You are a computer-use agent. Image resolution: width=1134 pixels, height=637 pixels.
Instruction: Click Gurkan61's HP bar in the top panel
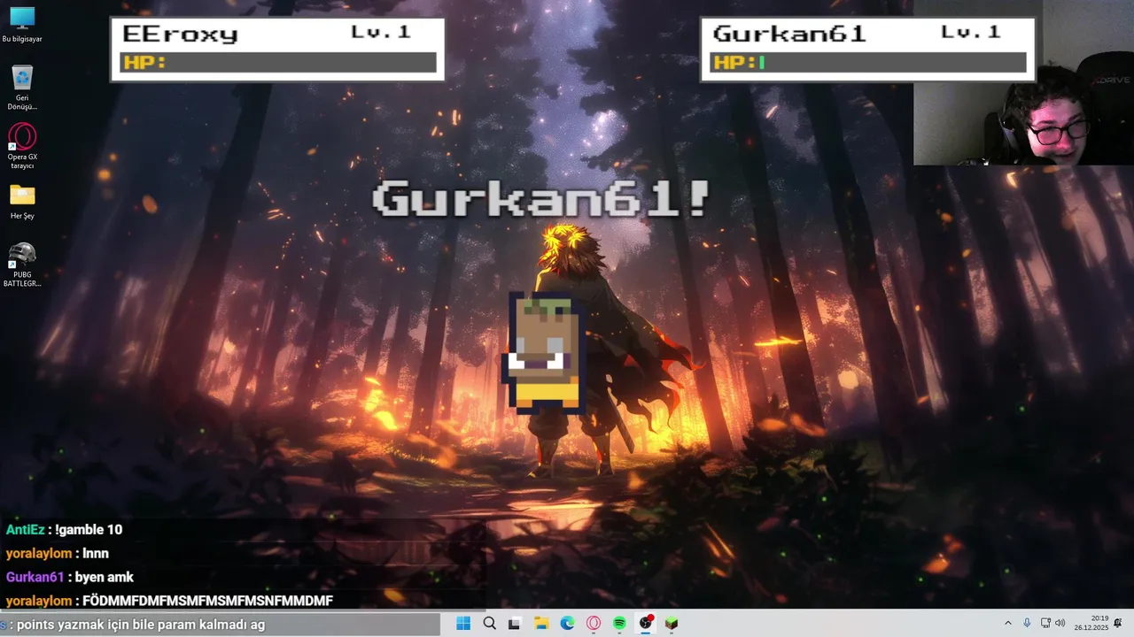(x=868, y=63)
